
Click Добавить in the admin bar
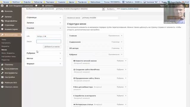click(49, 6)
